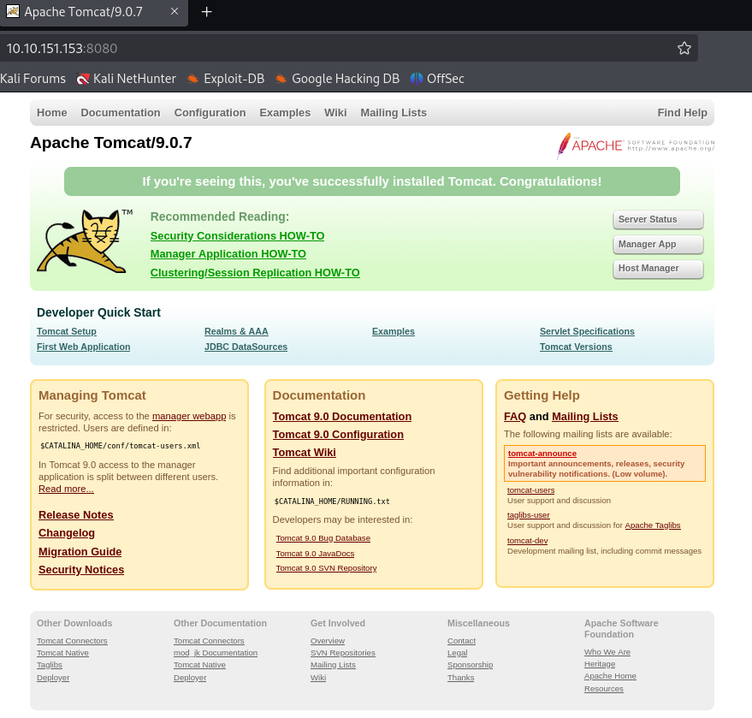Open the Tomcat Wiki link
The image size is (752, 718).
[x=304, y=453]
